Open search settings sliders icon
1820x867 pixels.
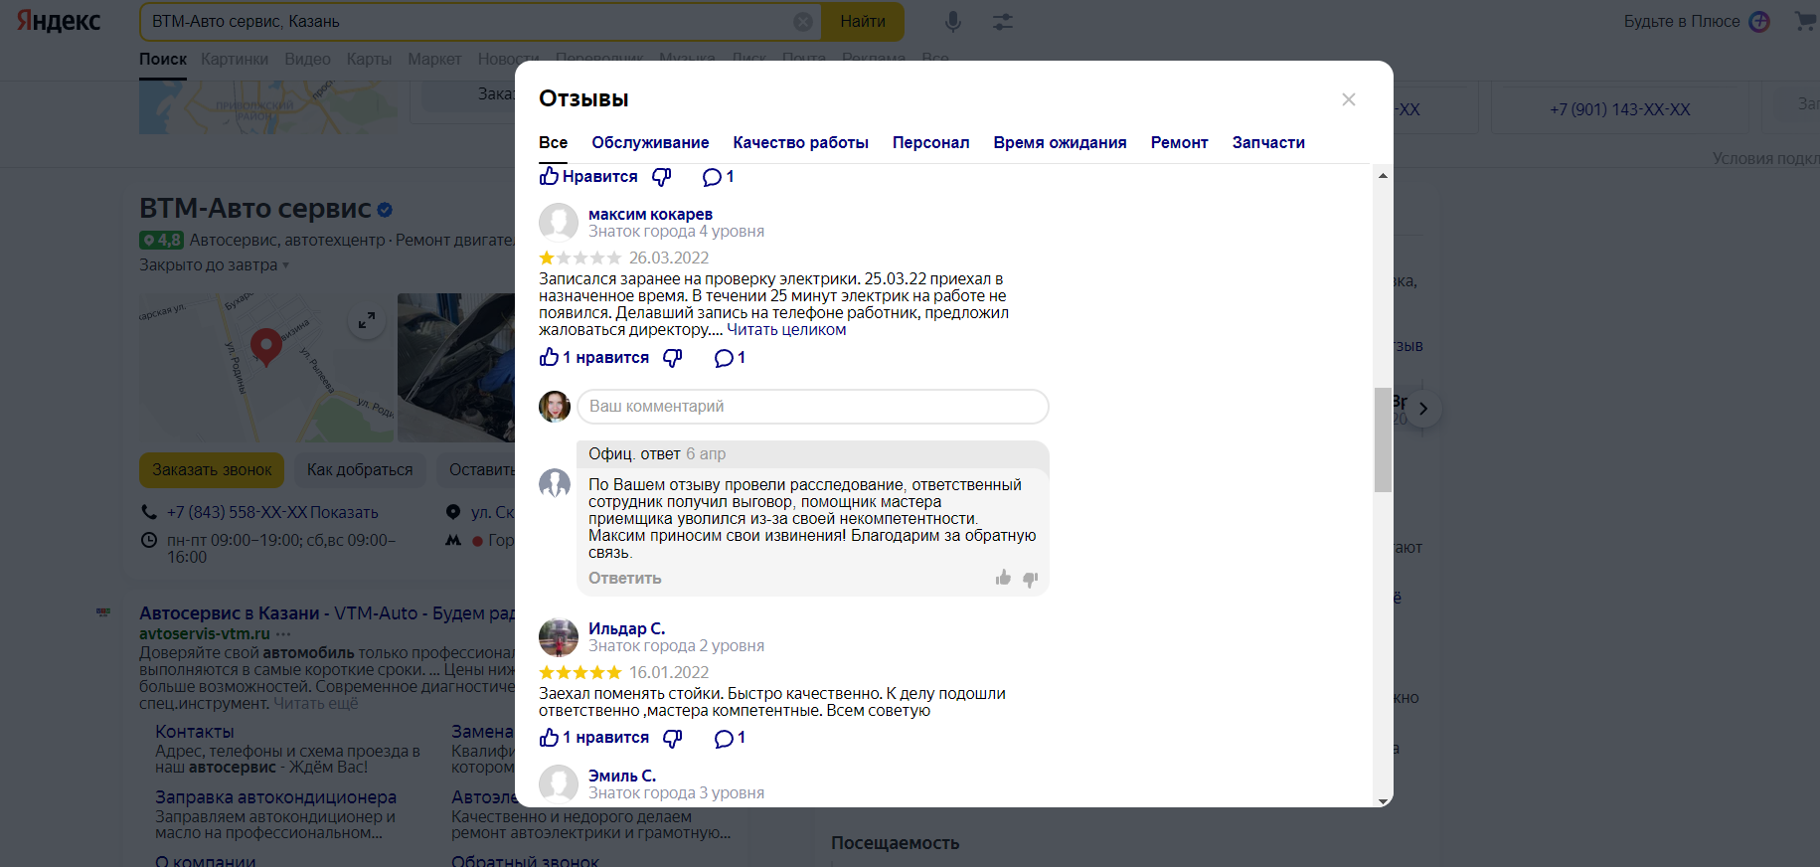click(x=1002, y=21)
